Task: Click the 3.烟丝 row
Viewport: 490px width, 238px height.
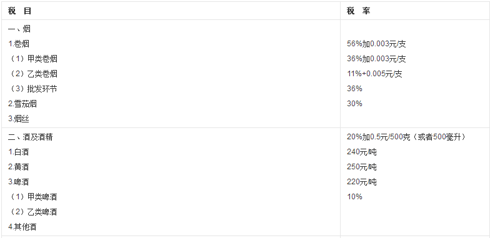Action: coord(19,119)
